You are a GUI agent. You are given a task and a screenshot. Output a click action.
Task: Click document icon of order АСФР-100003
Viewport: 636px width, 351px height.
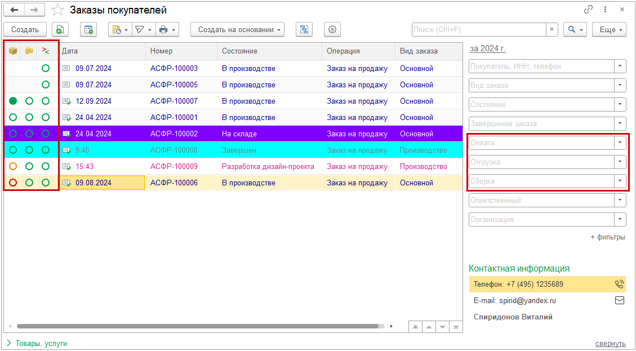coord(66,69)
